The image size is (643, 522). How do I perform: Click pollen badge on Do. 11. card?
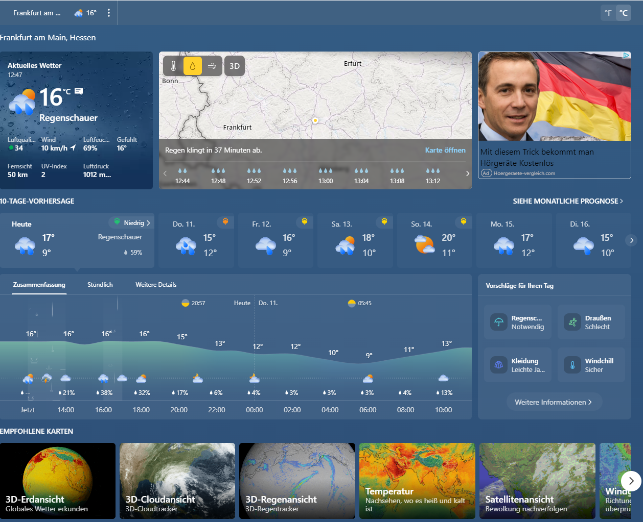225,221
